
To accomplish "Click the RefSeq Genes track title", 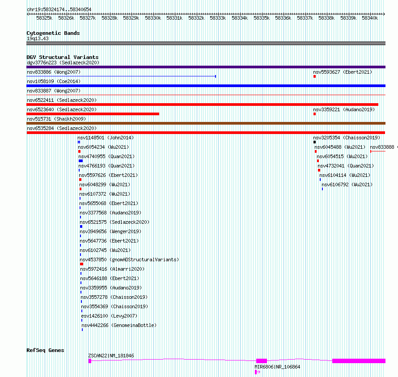I will [45, 350].
